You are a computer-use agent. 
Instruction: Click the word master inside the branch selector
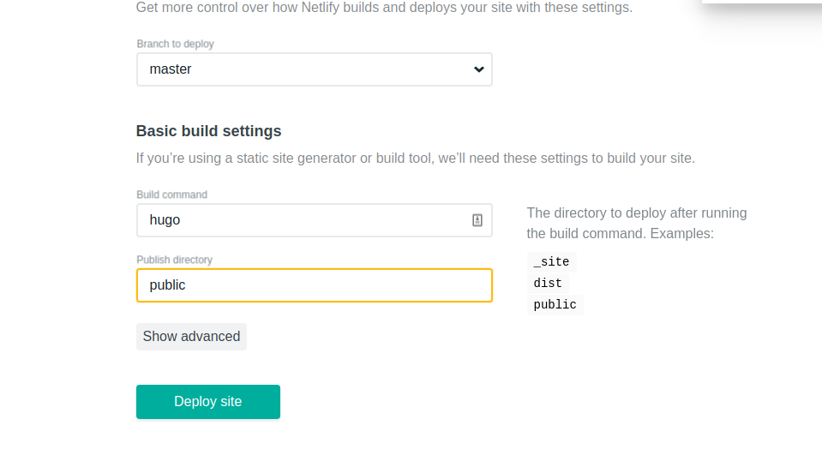click(171, 69)
